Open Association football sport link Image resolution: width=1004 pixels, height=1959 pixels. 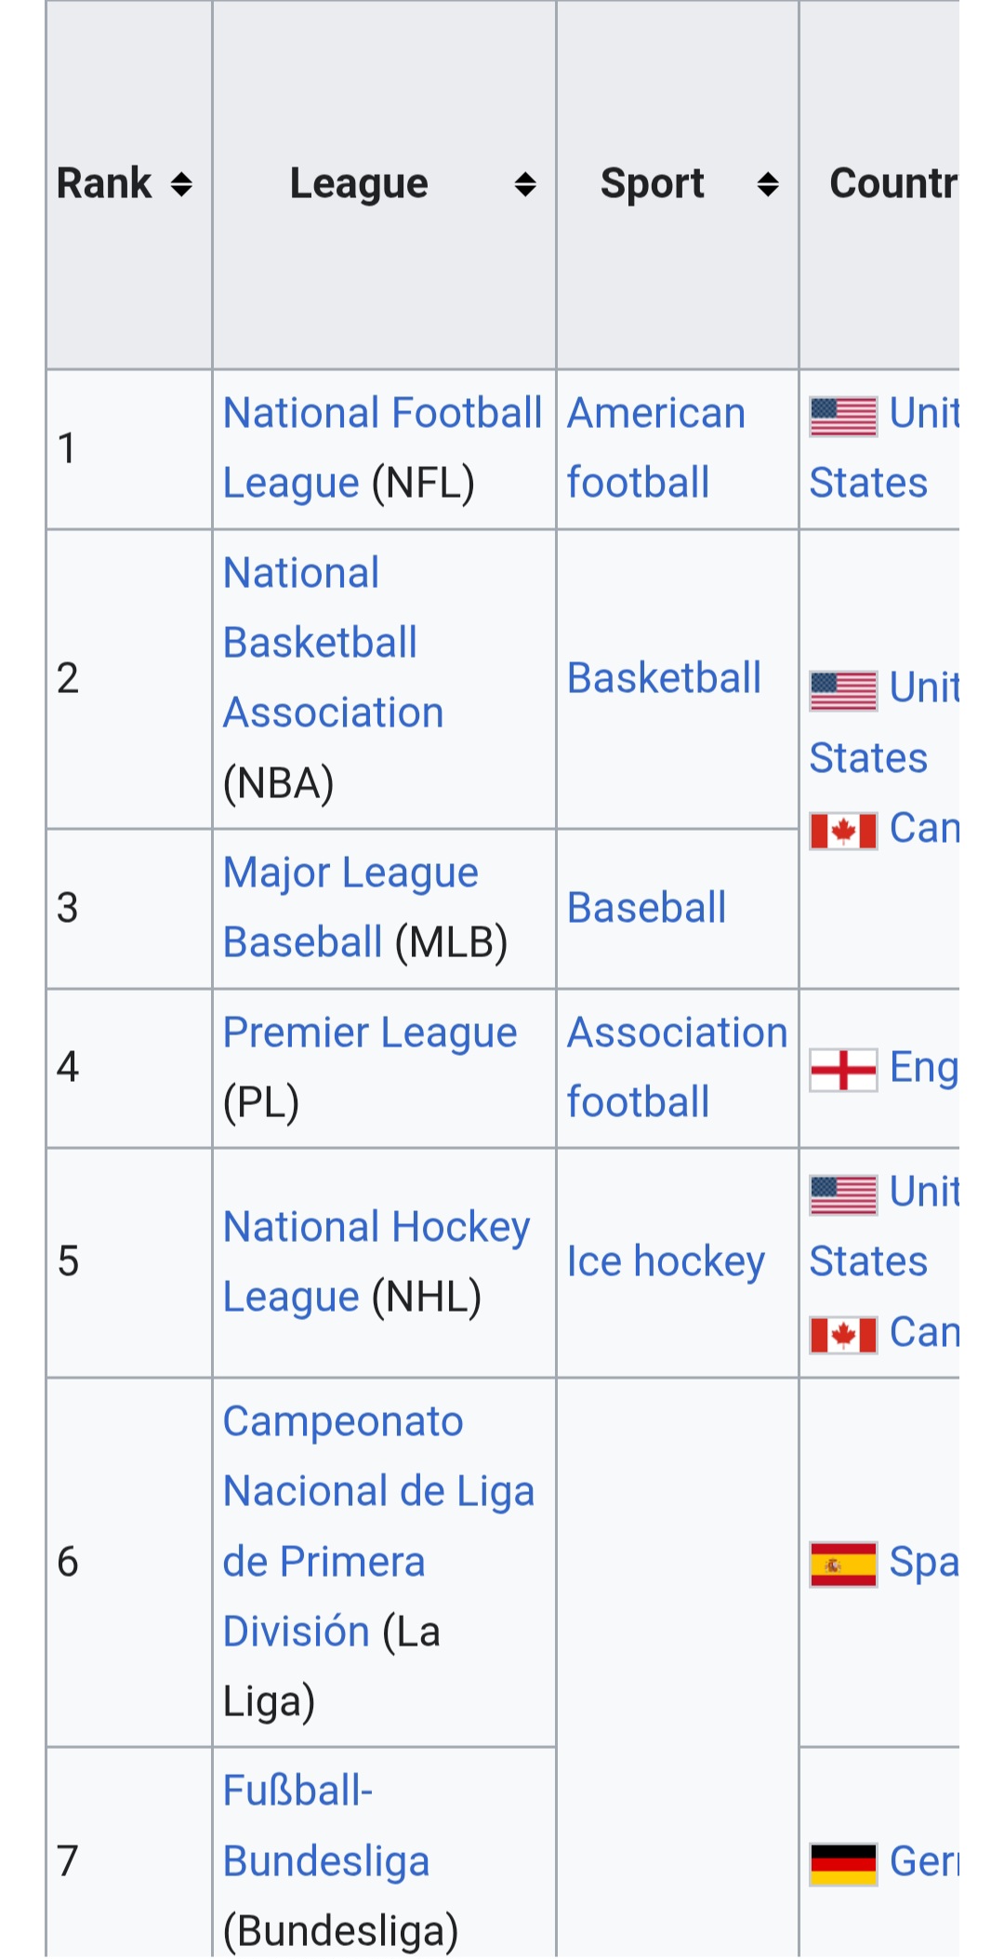coord(678,1067)
